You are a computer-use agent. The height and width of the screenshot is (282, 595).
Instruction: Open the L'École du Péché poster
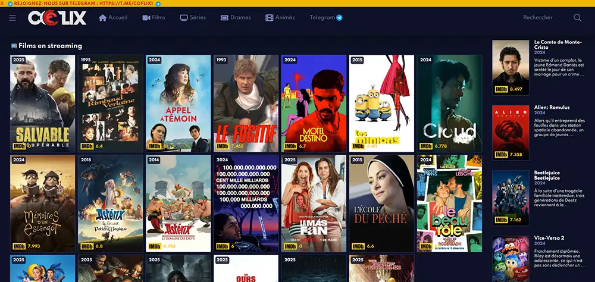coord(381,203)
